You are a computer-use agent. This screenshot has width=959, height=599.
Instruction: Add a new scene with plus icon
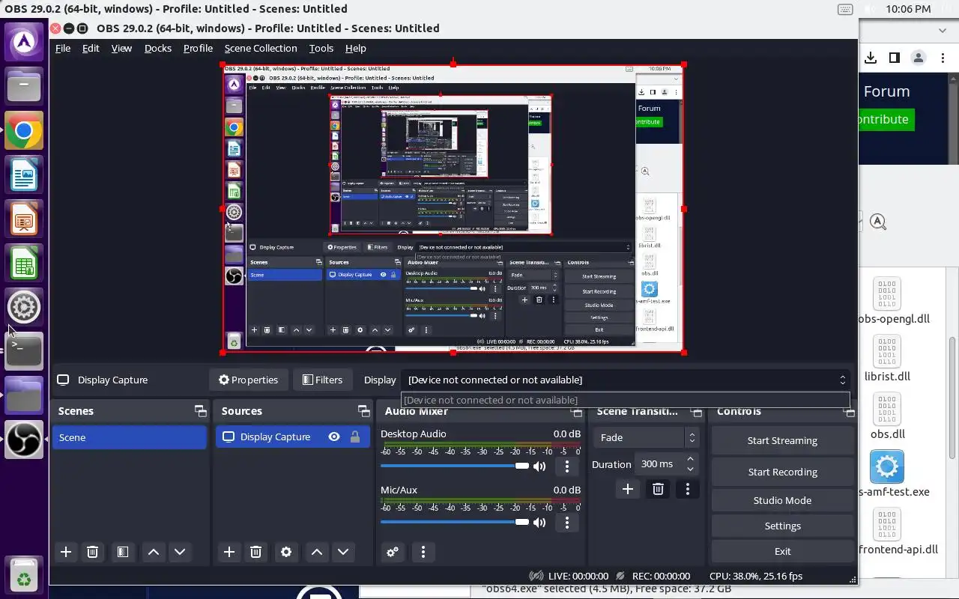(x=66, y=552)
